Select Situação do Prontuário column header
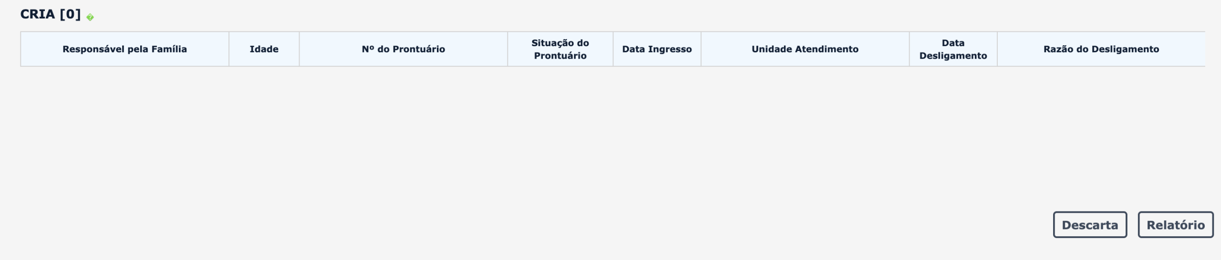Viewport: 1221px width, 260px height. tap(560, 49)
